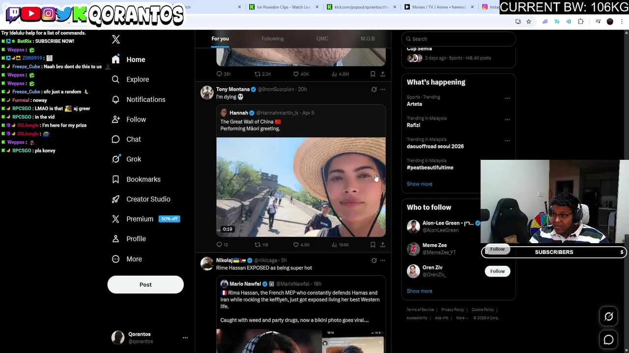Click Show more under What's happening

coord(420,184)
